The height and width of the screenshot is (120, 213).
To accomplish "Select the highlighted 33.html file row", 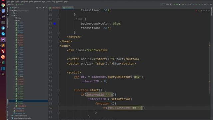I will coord(28,101).
